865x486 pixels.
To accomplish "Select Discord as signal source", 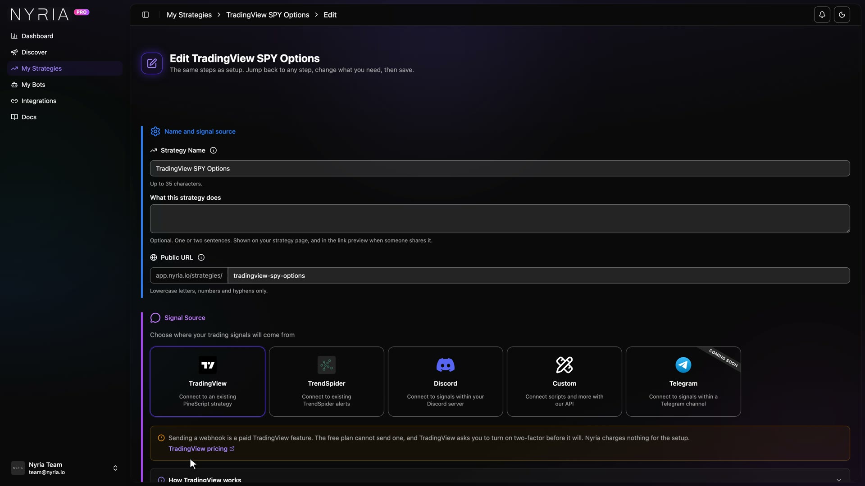I will 446,382.
